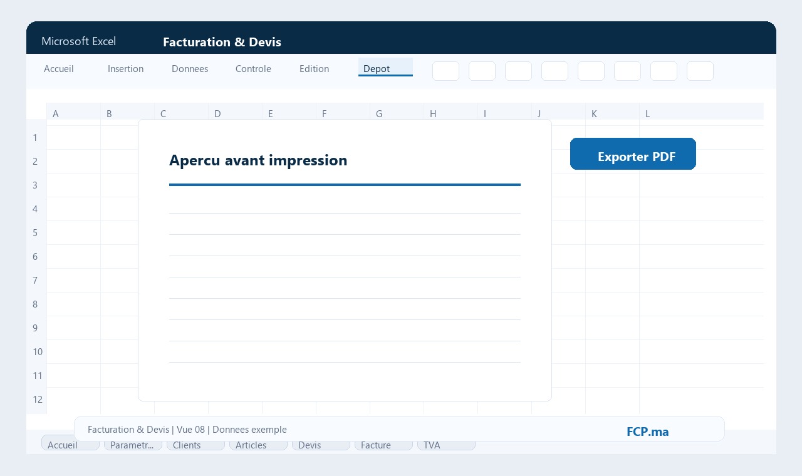Click the bold 'Facturation & Devis' title in the header

[x=222, y=42]
